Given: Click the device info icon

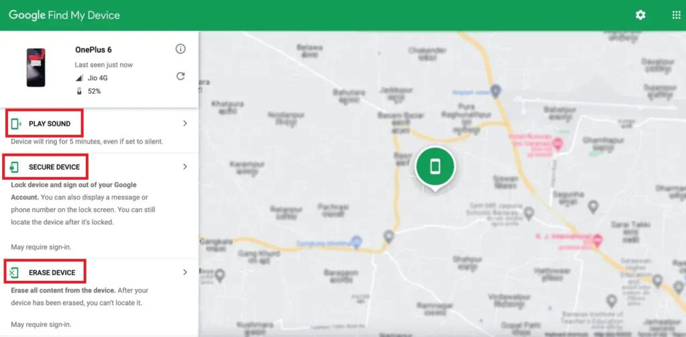Looking at the screenshot, I should 180,49.
